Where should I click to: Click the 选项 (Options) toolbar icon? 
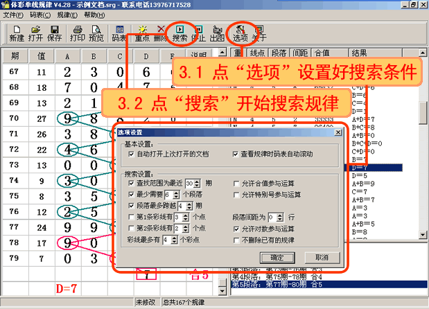coord(240,34)
